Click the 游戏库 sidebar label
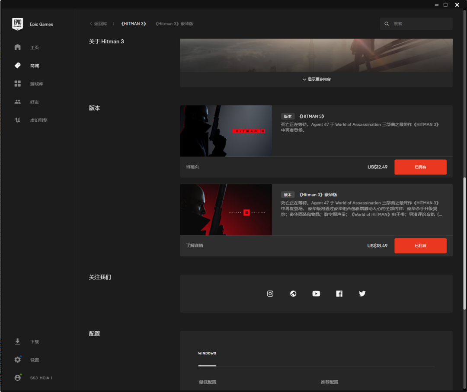Screen dimensions: 467x392 click(37, 84)
